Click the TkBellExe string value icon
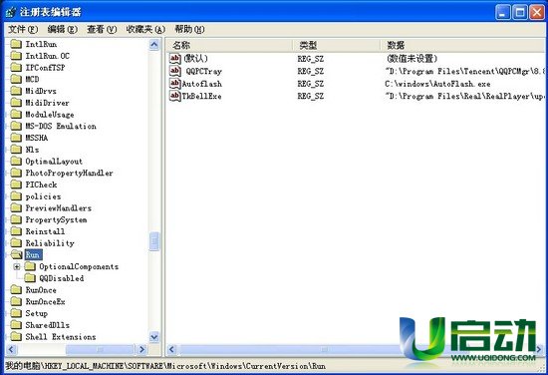Image resolution: width=548 pixels, height=375 pixels. coord(174,96)
